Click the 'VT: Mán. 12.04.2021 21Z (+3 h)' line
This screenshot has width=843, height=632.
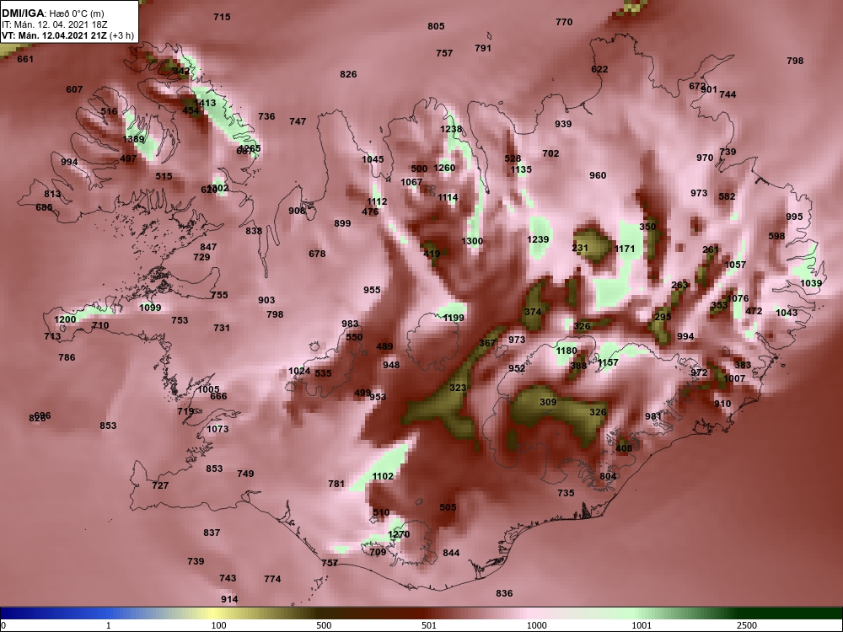click(x=67, y=36)
